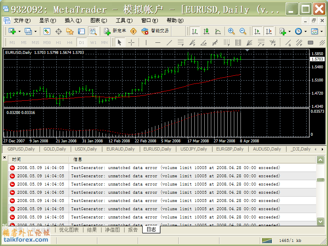Screen dimensions: 328x246
Task: Zoom in the chart with the magnifier plus
Action: coord(231,31)
